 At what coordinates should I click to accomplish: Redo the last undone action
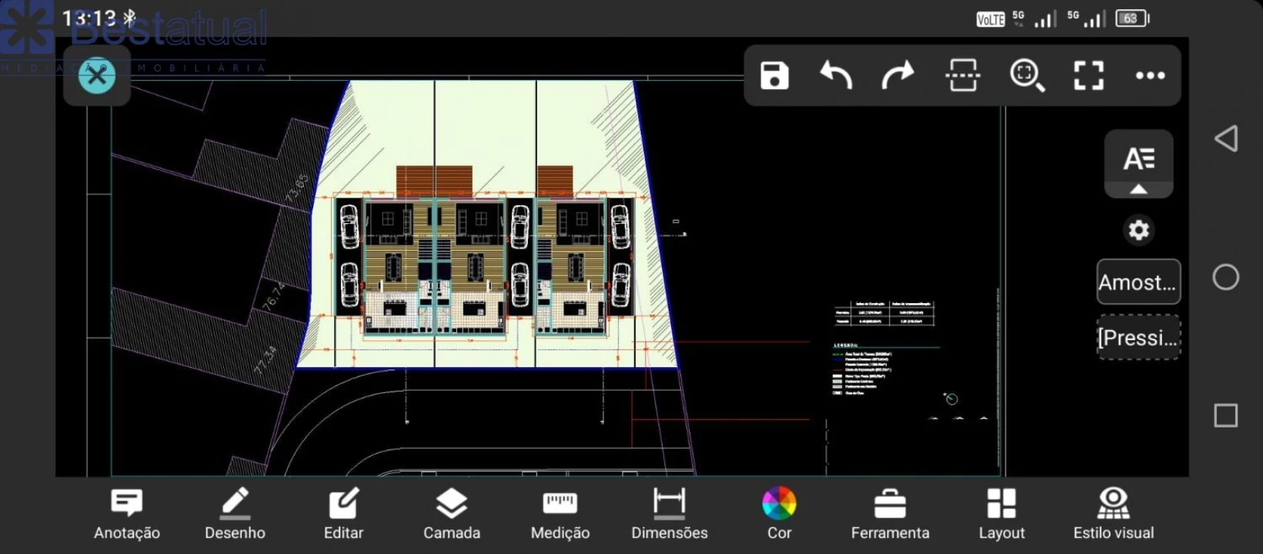[897, 75]
